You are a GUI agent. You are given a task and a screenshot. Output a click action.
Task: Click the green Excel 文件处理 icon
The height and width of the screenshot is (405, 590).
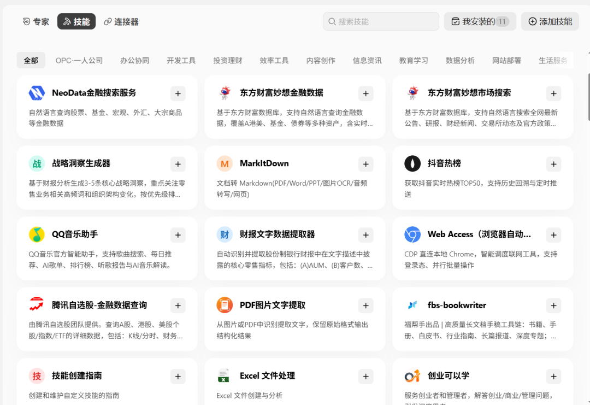click(x=225, y=375)
